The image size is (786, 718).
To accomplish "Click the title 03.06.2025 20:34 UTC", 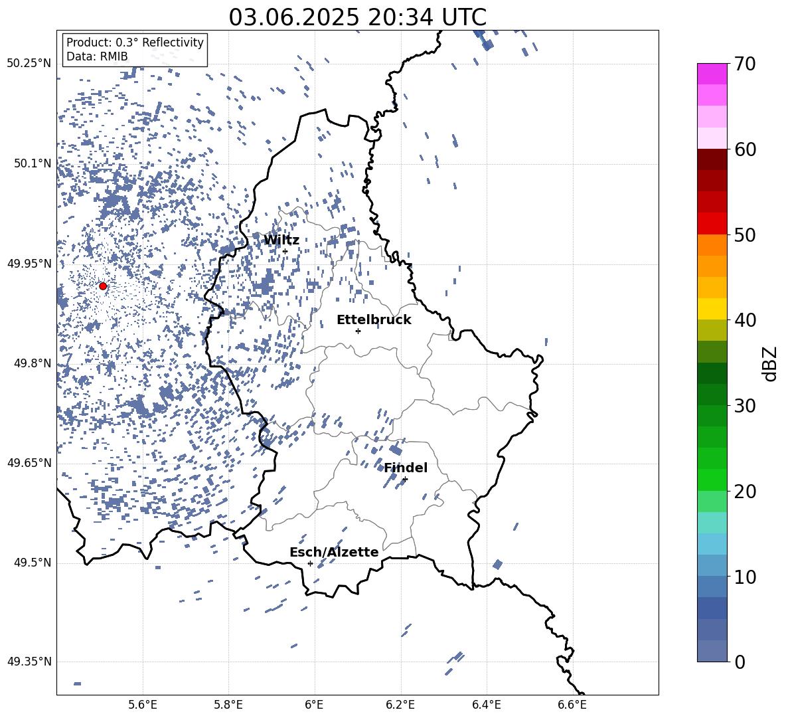I will point(357,17).
